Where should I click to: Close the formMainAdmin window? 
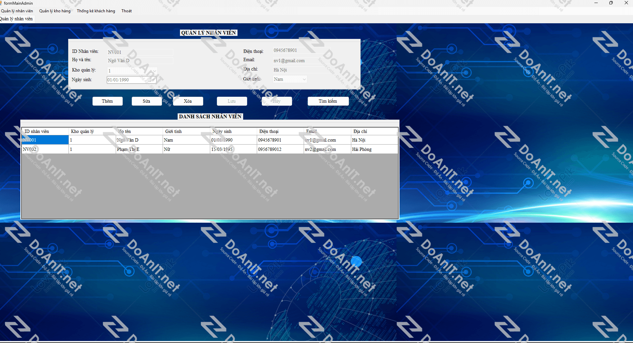click(626, 3)
